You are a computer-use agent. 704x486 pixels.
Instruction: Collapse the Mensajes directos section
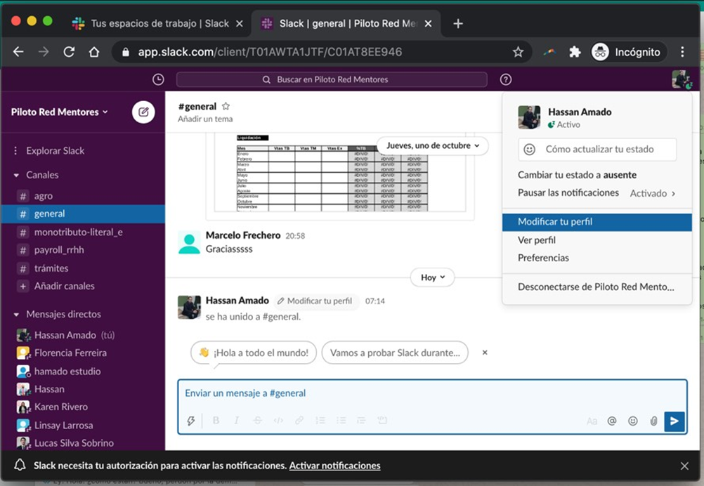[16, 315]
